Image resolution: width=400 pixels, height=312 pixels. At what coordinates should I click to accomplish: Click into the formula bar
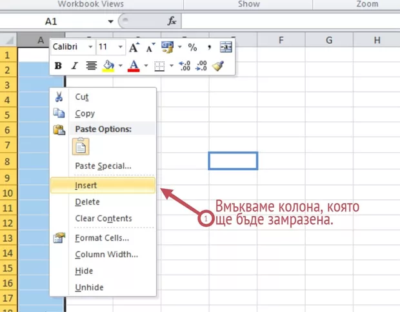point(291,21)
